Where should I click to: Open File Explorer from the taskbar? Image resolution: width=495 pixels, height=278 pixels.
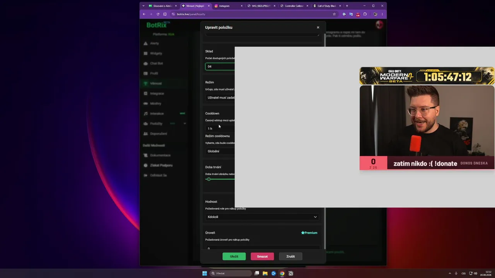pos(265,273)
